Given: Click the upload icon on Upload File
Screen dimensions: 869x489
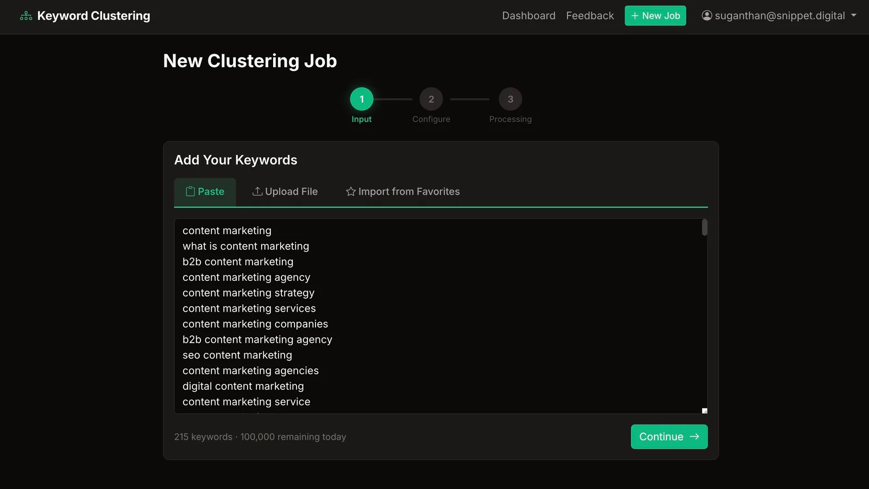Looking at the screenshot, I should [257, 191].
